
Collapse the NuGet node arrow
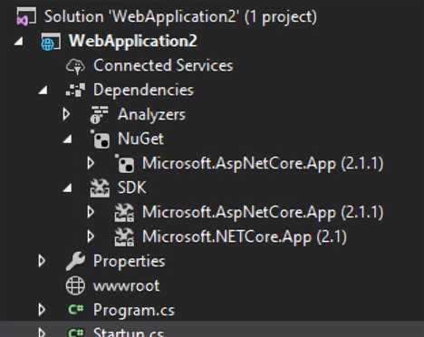[x=68, y=140]
